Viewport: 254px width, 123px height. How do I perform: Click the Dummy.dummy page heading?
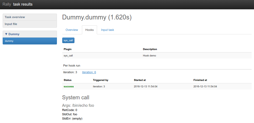point(97,18)
